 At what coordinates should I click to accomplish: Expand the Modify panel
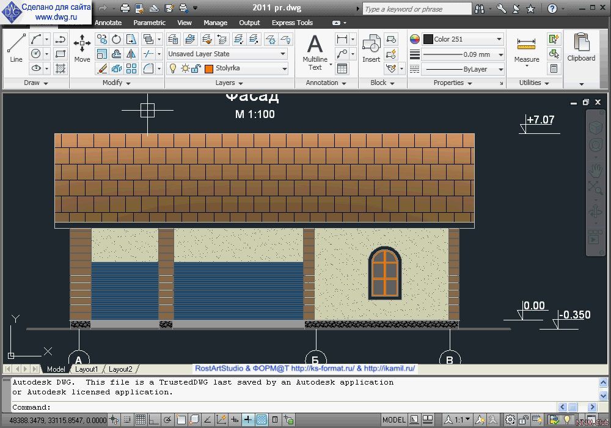coord(116,83)
